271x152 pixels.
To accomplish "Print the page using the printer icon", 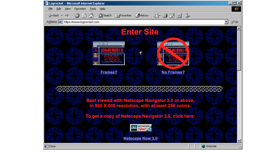I will [165, 16].
